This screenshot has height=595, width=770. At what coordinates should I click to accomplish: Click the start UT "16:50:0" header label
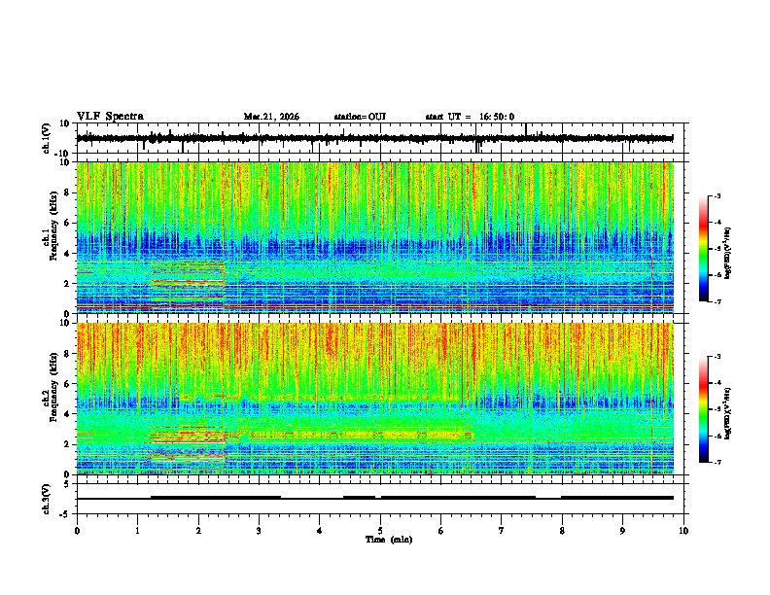click(497, 117)
